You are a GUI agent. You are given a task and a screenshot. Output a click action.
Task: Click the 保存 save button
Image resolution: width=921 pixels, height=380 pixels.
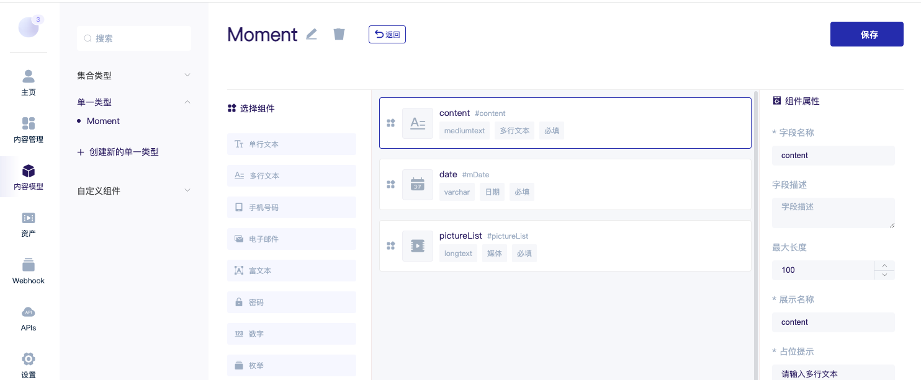[866, 34]
